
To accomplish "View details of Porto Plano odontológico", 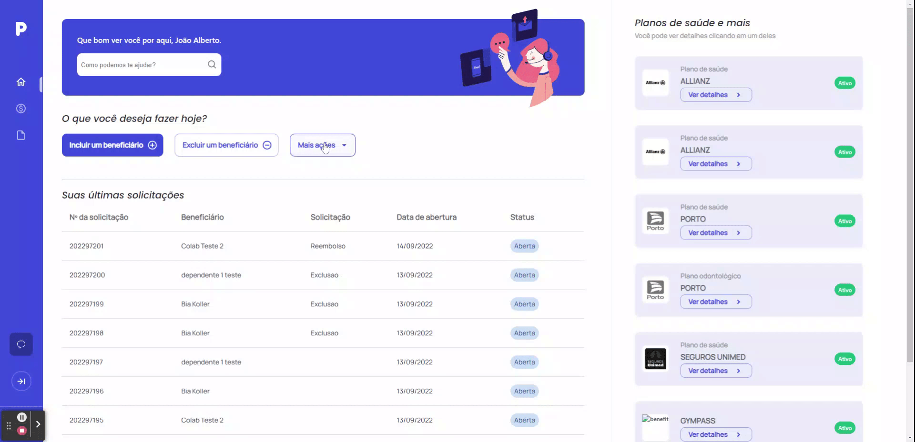I will (x=716, y=302).
